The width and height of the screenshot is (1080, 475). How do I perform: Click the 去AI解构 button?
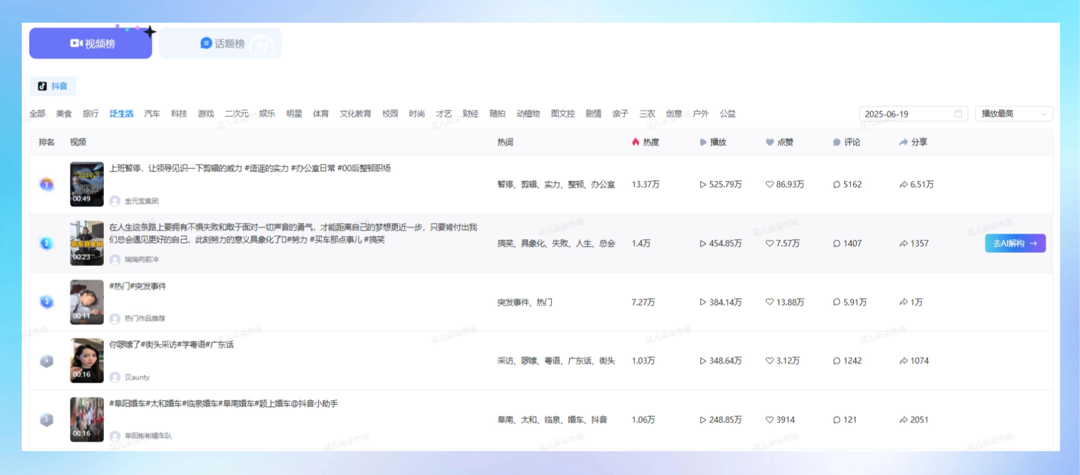coord(1015,243)
